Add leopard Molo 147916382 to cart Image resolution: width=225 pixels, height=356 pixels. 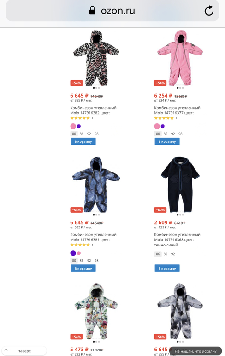(x=83, y=141)
